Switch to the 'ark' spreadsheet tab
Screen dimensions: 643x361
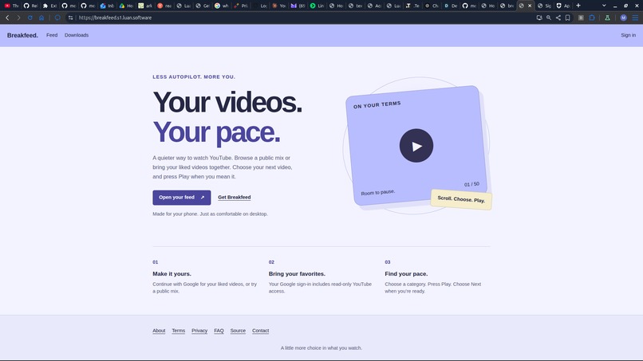pyautogui.click(x=145, y=6)
